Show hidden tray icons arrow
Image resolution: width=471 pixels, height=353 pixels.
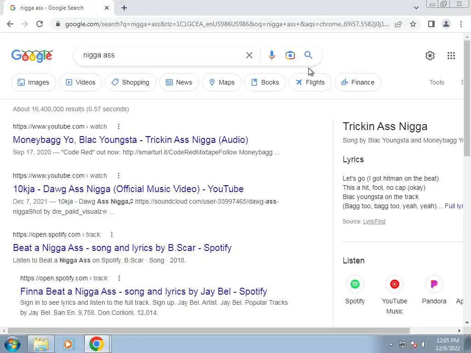pos(391,344)
